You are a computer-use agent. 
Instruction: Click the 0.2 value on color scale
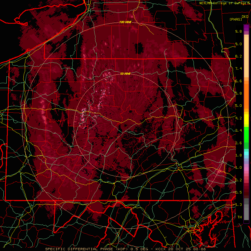[238, 180]
